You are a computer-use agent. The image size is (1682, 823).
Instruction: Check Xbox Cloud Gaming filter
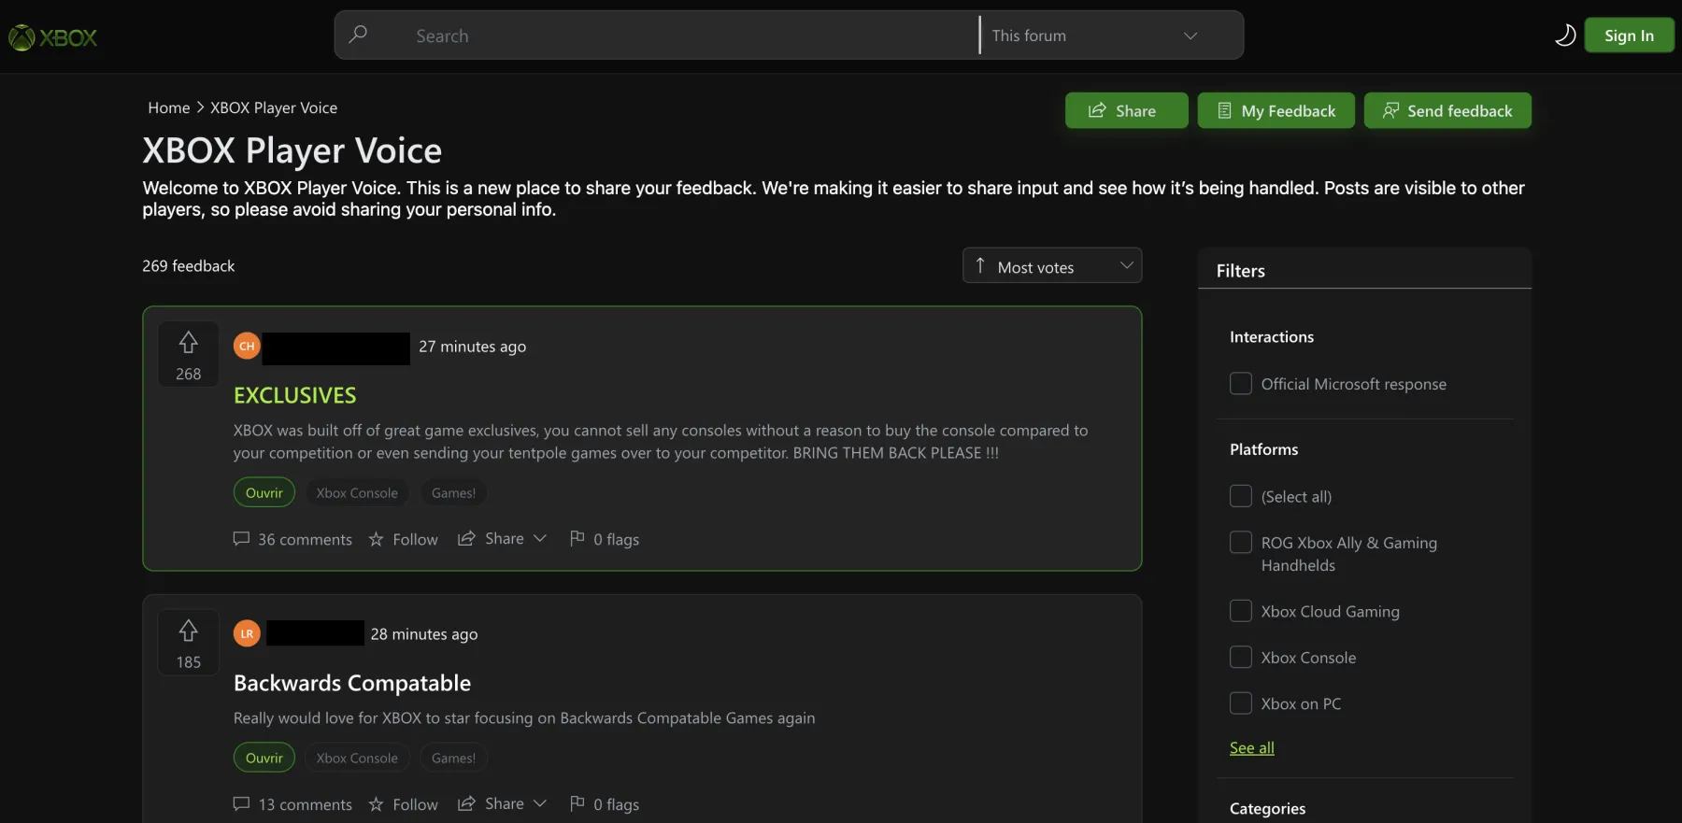click(x=1241, y=611)
